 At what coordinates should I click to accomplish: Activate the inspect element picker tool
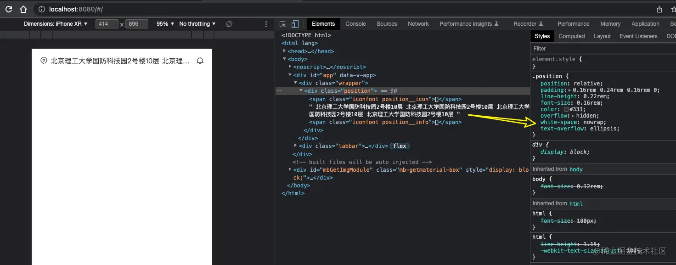pyautogui.click(x=283, y=24)
